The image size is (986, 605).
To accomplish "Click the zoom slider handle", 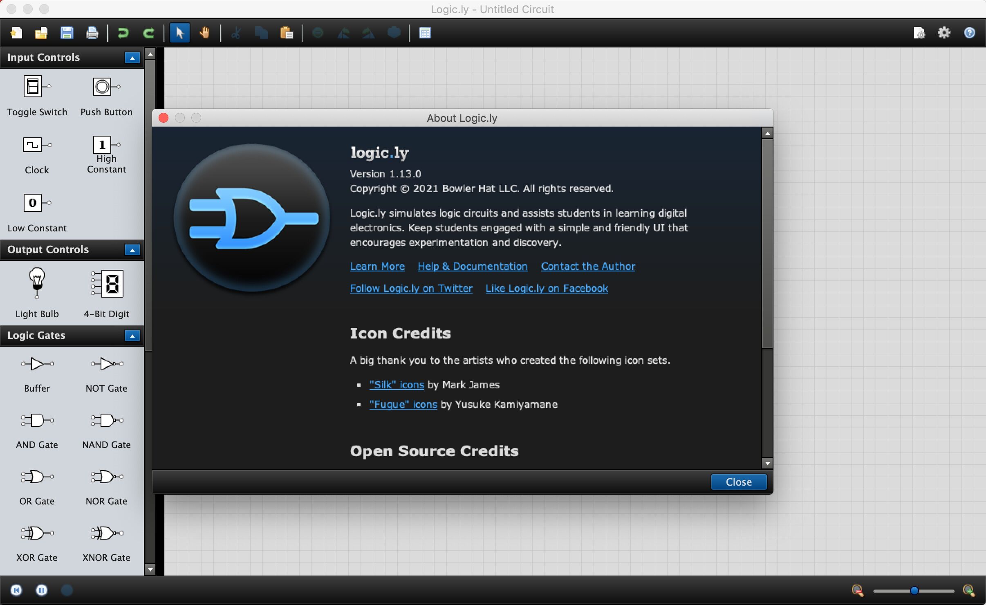I will pos(914,591).
